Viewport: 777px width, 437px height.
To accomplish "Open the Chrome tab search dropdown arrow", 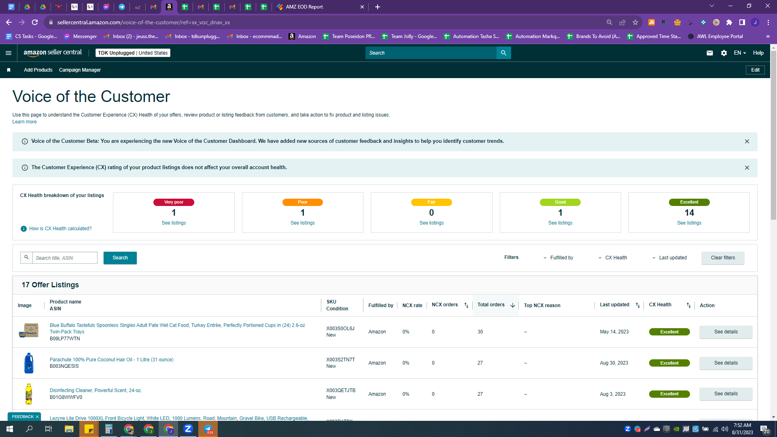I will pyautogui.click(x=712, y=6).
